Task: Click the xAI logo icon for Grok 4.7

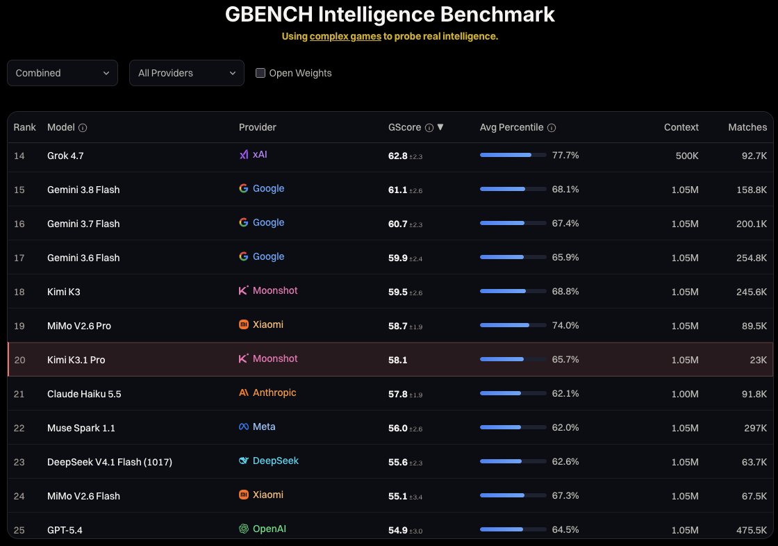Action: [244, 154]
